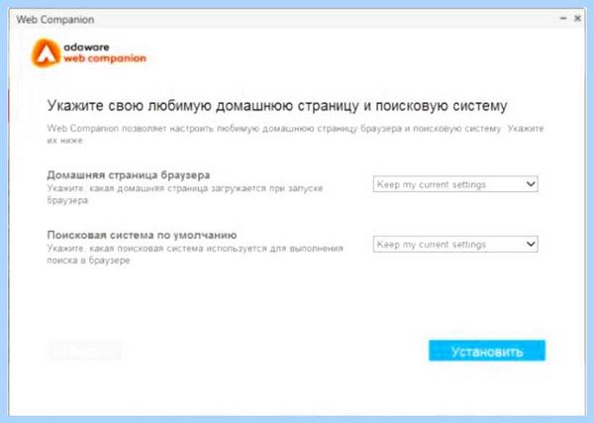Viewport: 594px width, 423px height.
Task: Click the 'Домашняя страница браузера' label
Action: click(x=129, y=175)
